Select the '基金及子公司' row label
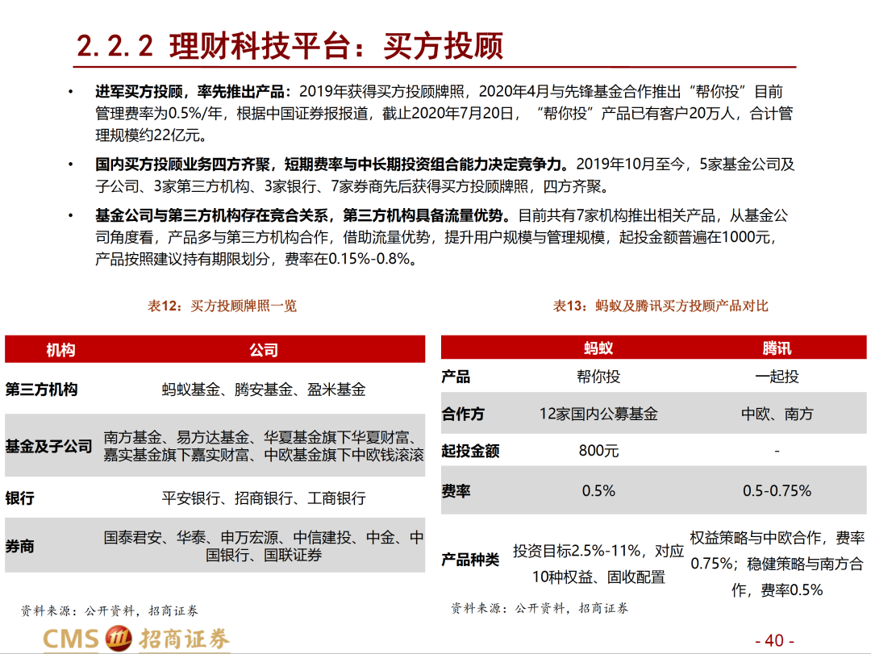This screenshot has height=654, width=871. tap(49, 446)
